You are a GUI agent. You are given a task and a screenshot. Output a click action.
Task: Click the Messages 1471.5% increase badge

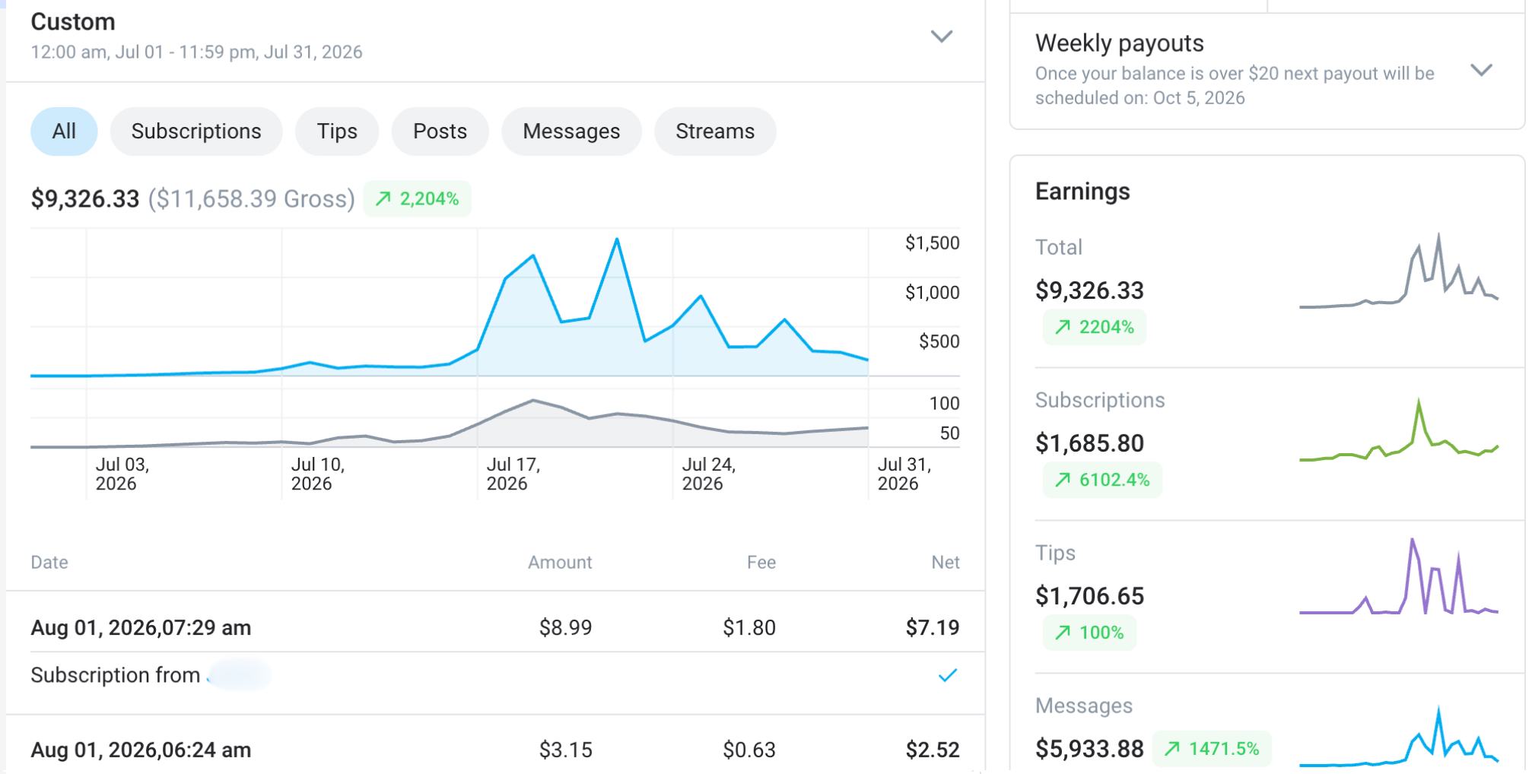coord(1212,749)
